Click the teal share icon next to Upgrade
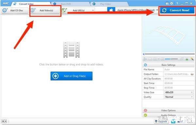196x125 pixels. click(x=173, y=121)
